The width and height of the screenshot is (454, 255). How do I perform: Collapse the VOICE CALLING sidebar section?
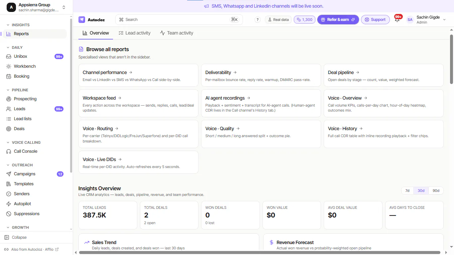click(x=24, y=142)
